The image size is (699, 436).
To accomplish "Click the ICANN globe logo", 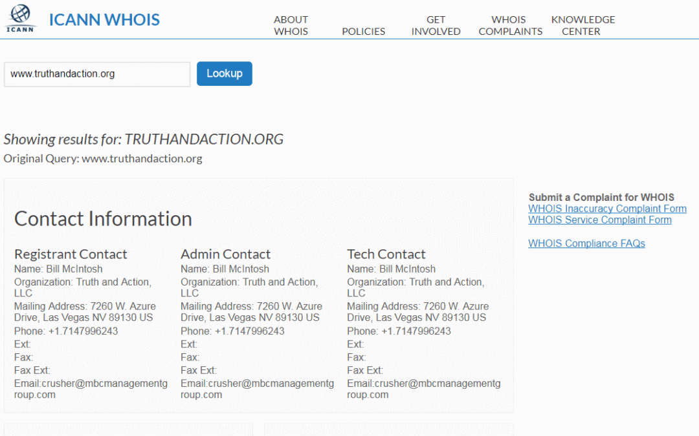I will point(20,18).
